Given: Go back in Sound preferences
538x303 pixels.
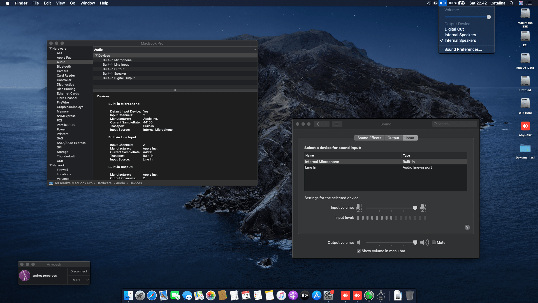Looking at the screenshot, I should pyautogui.click(x=318, y=124).
